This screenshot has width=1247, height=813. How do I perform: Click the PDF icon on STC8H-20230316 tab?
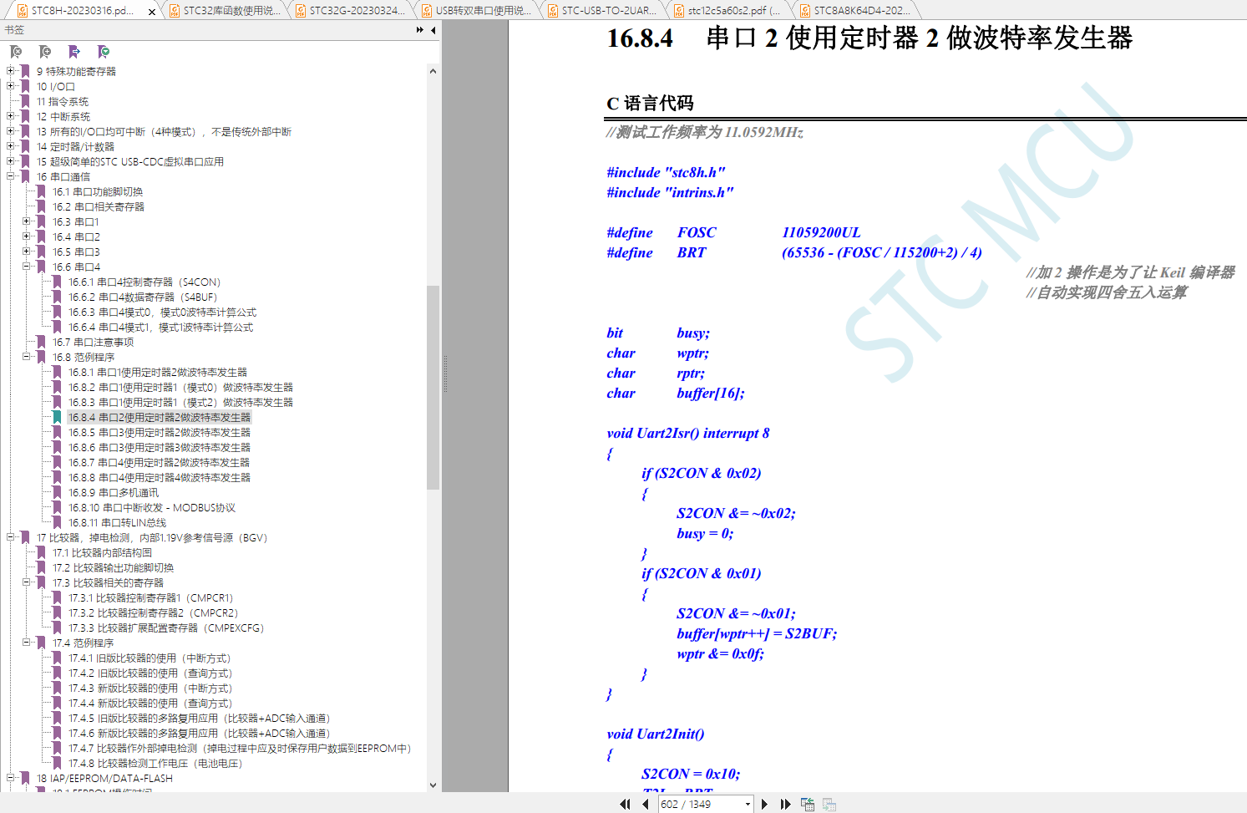[23, 11]
